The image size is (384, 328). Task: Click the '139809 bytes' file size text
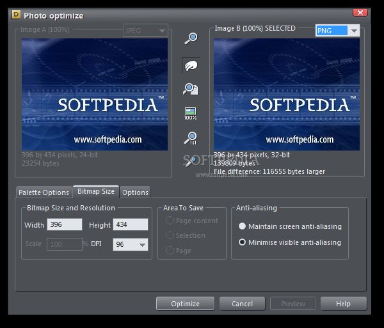234,163
